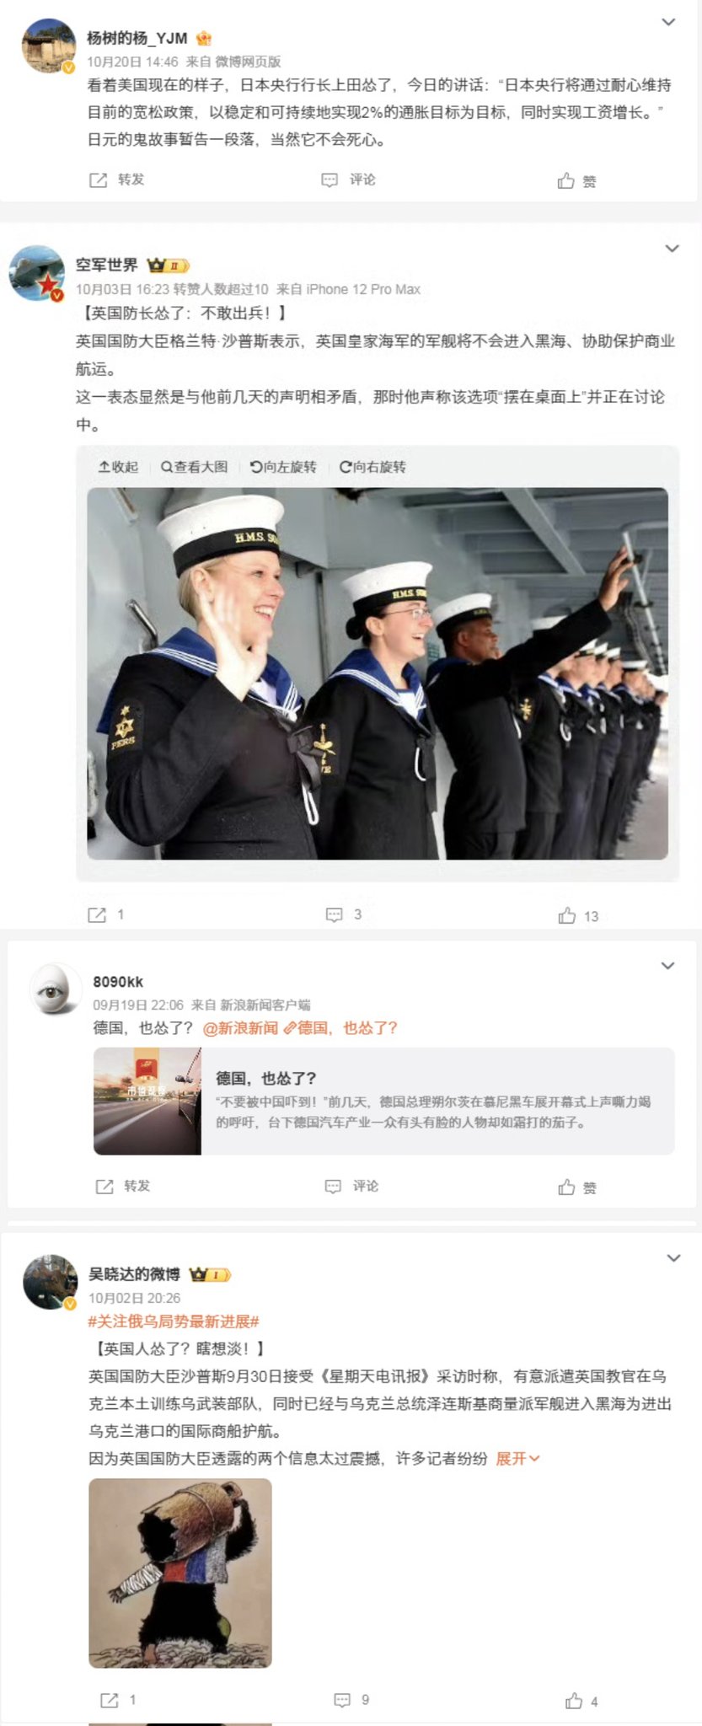Open comments on 吴晓达的微博 post showing 9

[x=351, y=1700]
